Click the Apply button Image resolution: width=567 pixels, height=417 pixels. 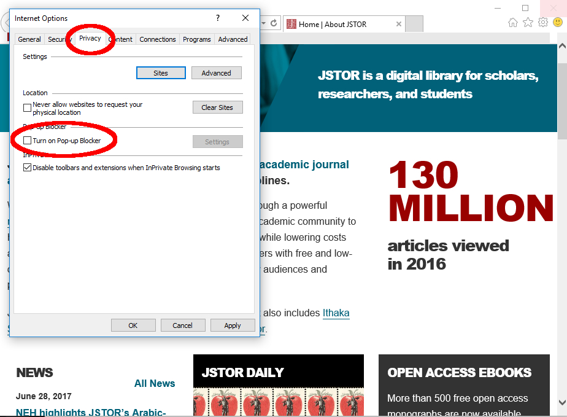click(233, 325)
